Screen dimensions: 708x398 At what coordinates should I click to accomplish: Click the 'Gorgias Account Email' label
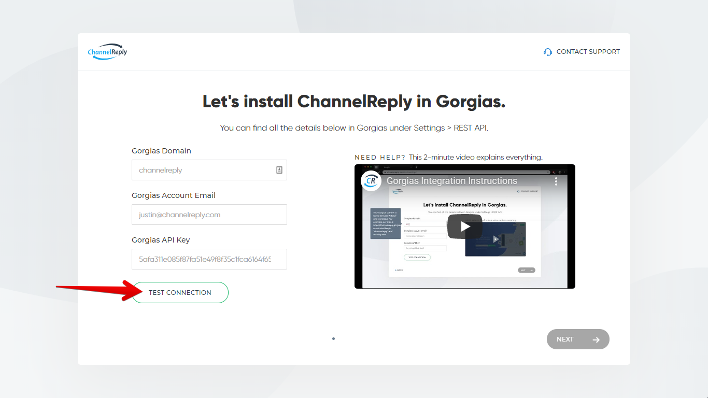point(174,195)
